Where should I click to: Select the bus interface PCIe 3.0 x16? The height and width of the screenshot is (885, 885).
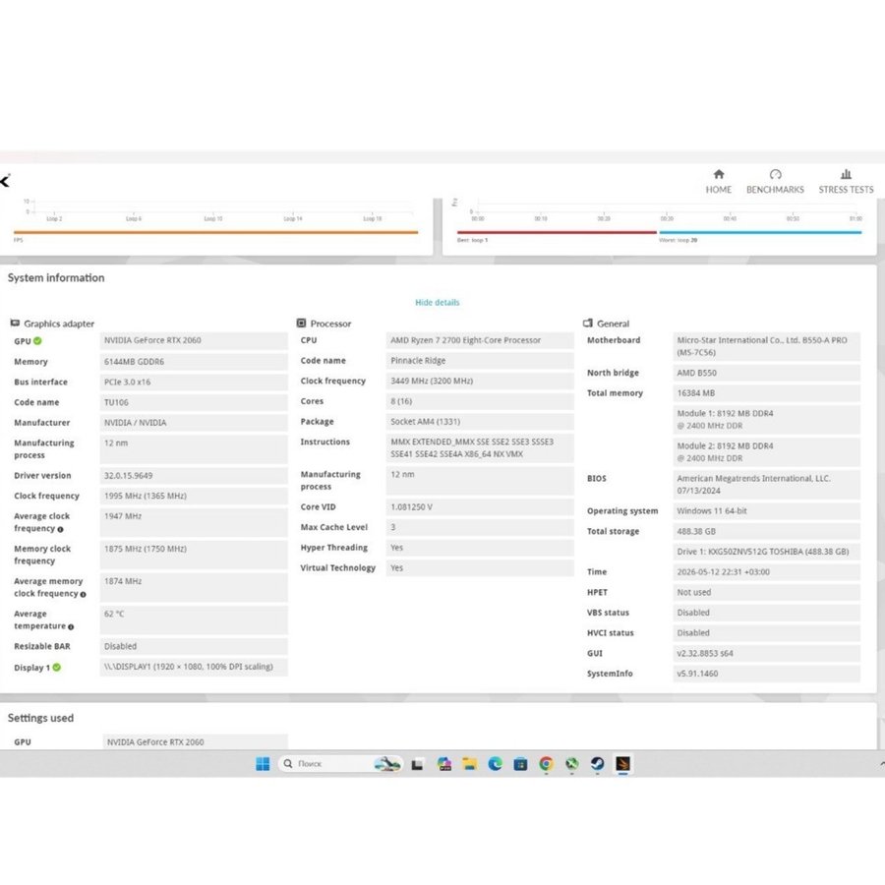pos(194,383)
